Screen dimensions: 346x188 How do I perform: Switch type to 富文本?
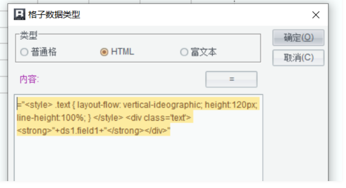pyautogui.click(x=184, y=52)
